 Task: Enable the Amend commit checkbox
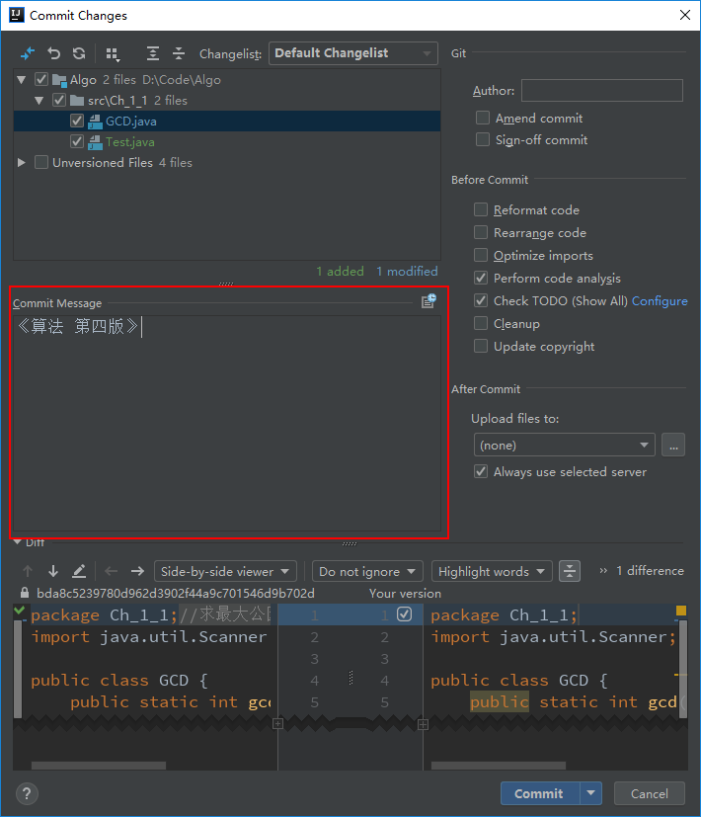(x=482, y=118)
